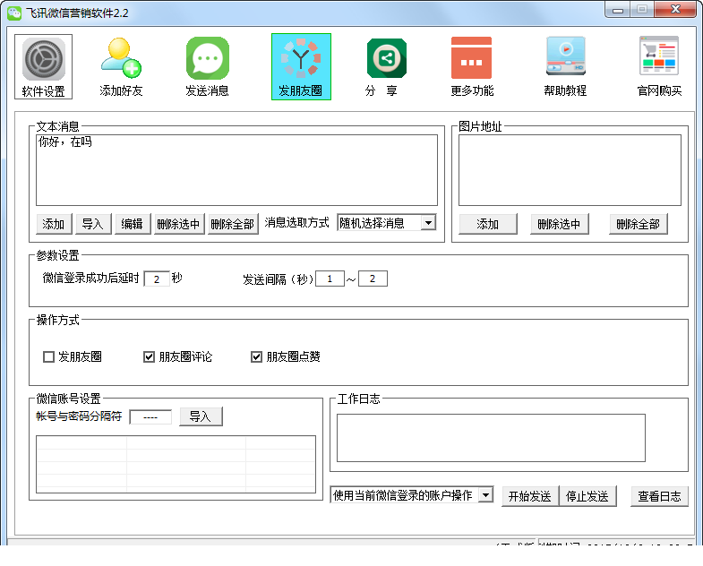Click 导入 button under 文本消息
The width and height of the screenshot is (703, 566).
pos(93,224)
